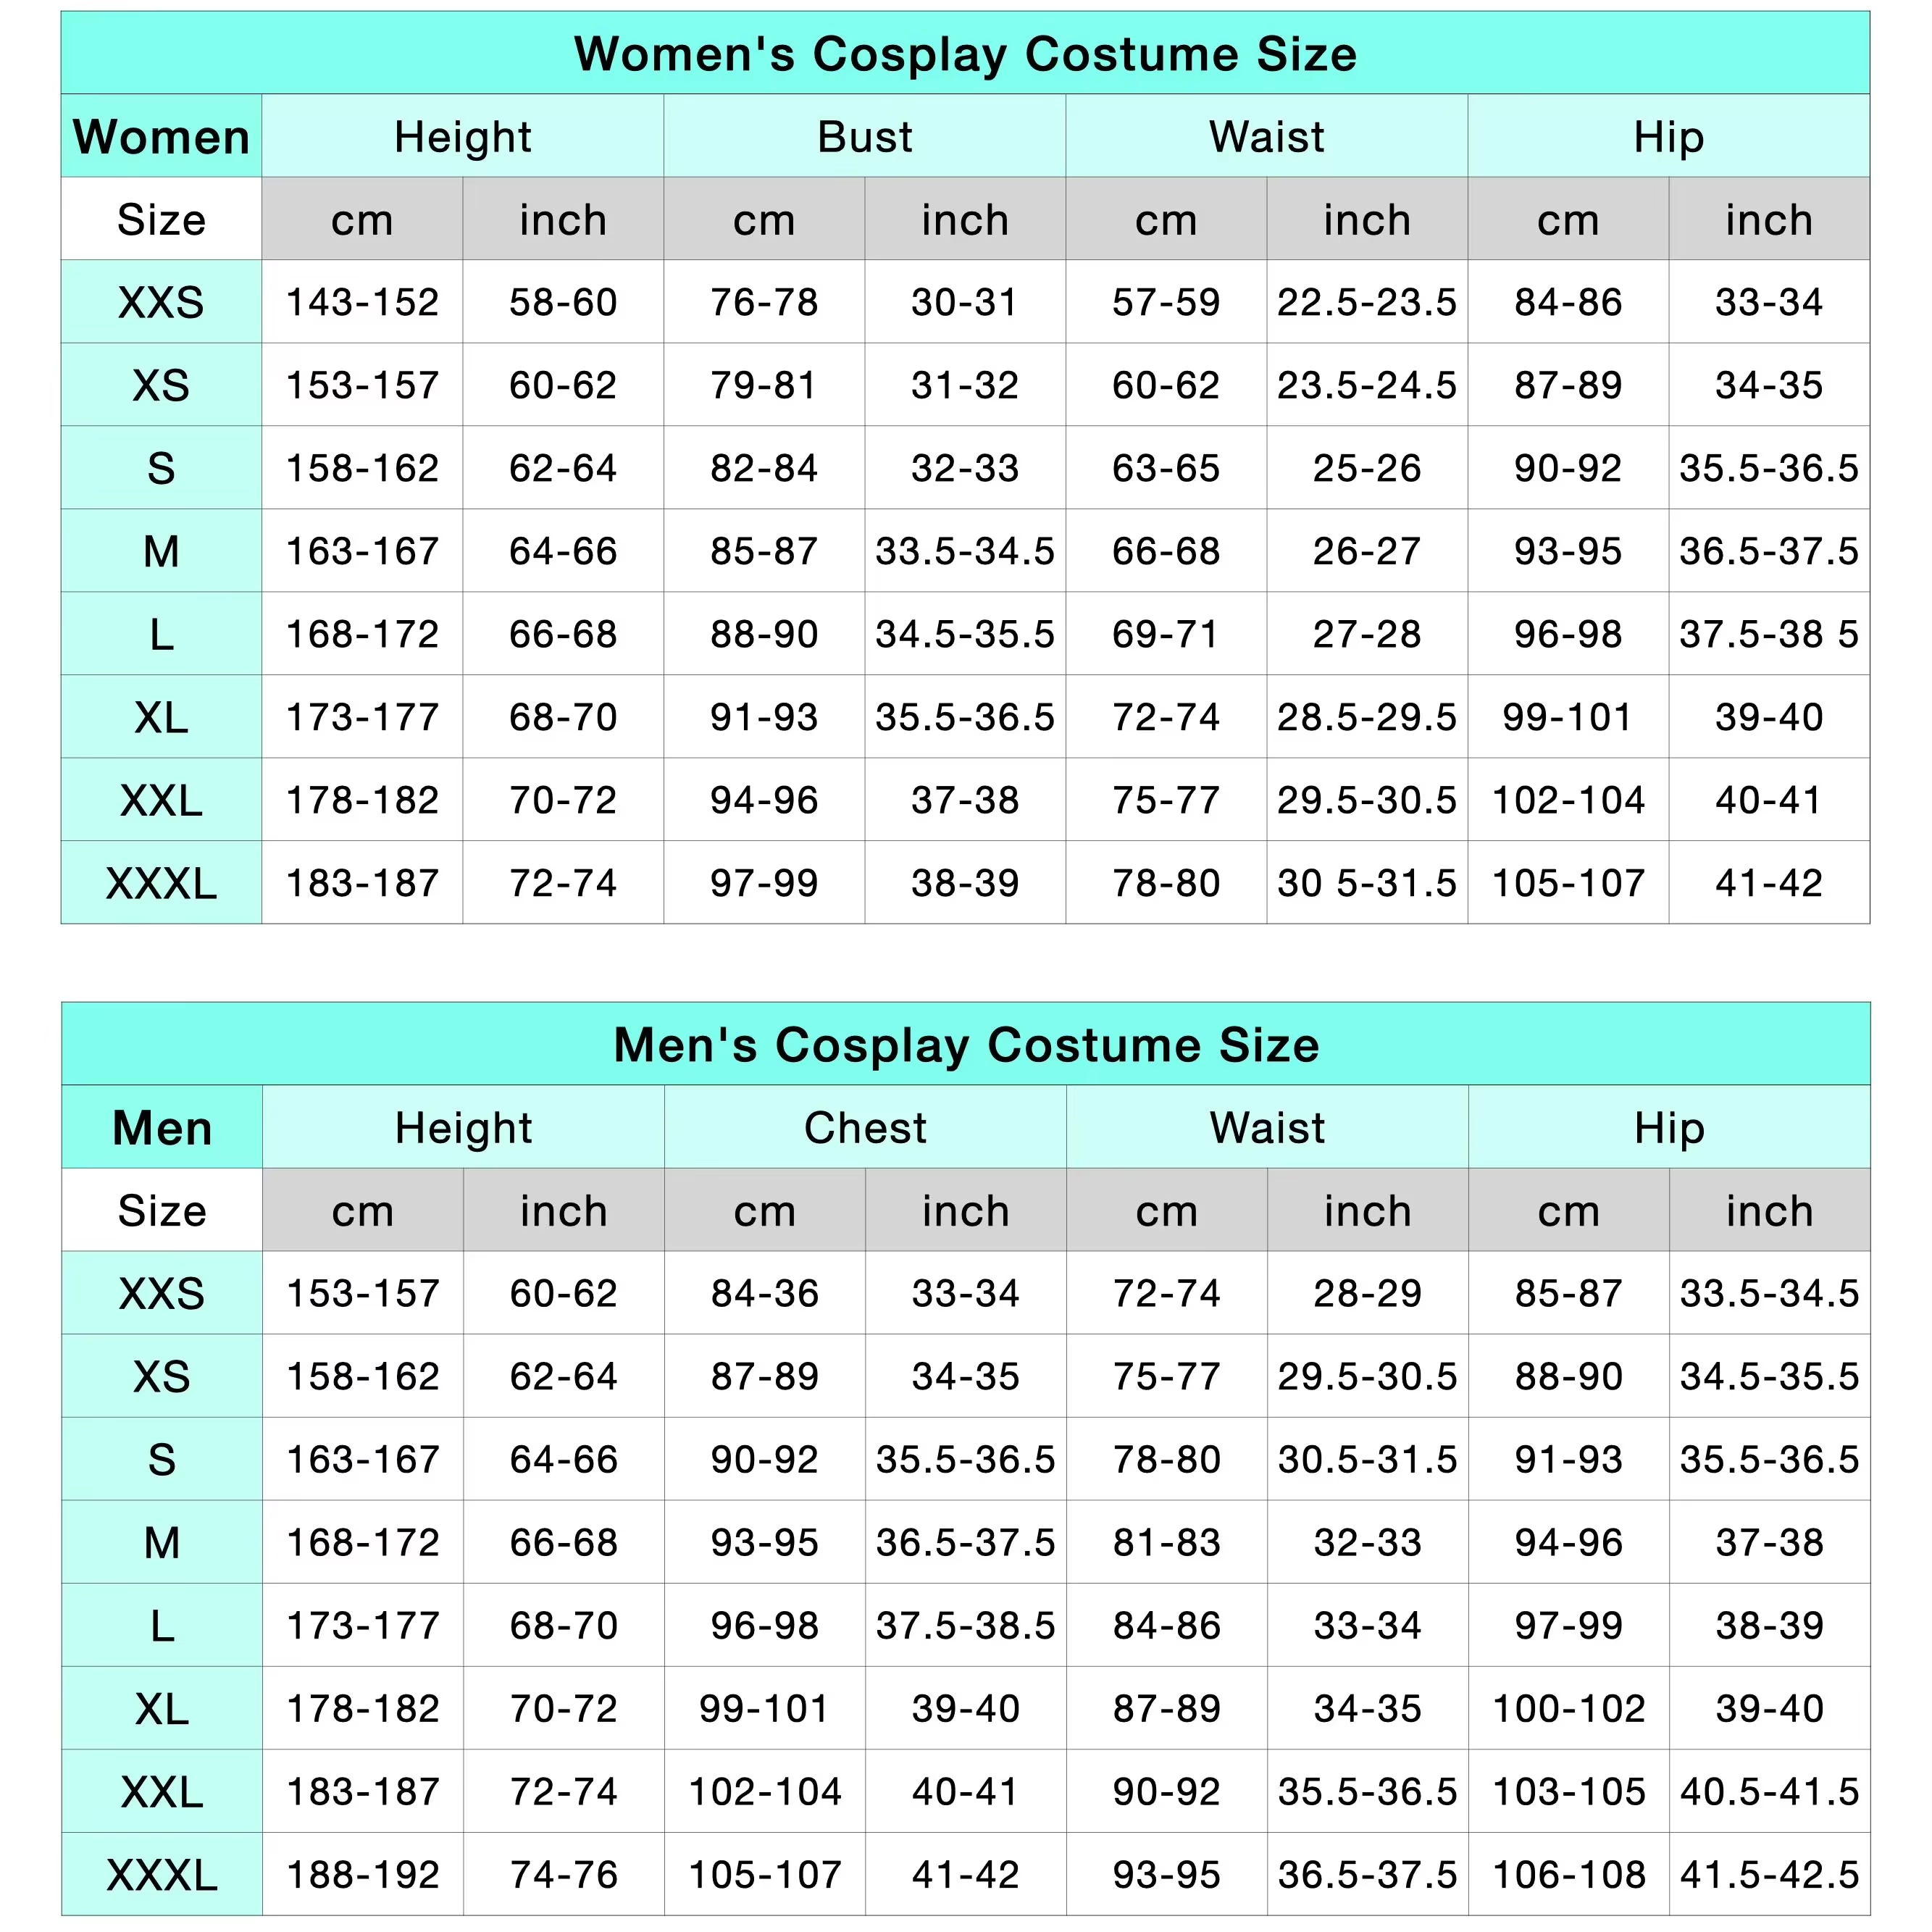The image size is (1932, 1932).
Task: Select the 188-192 height cell
Action: 363,1875
